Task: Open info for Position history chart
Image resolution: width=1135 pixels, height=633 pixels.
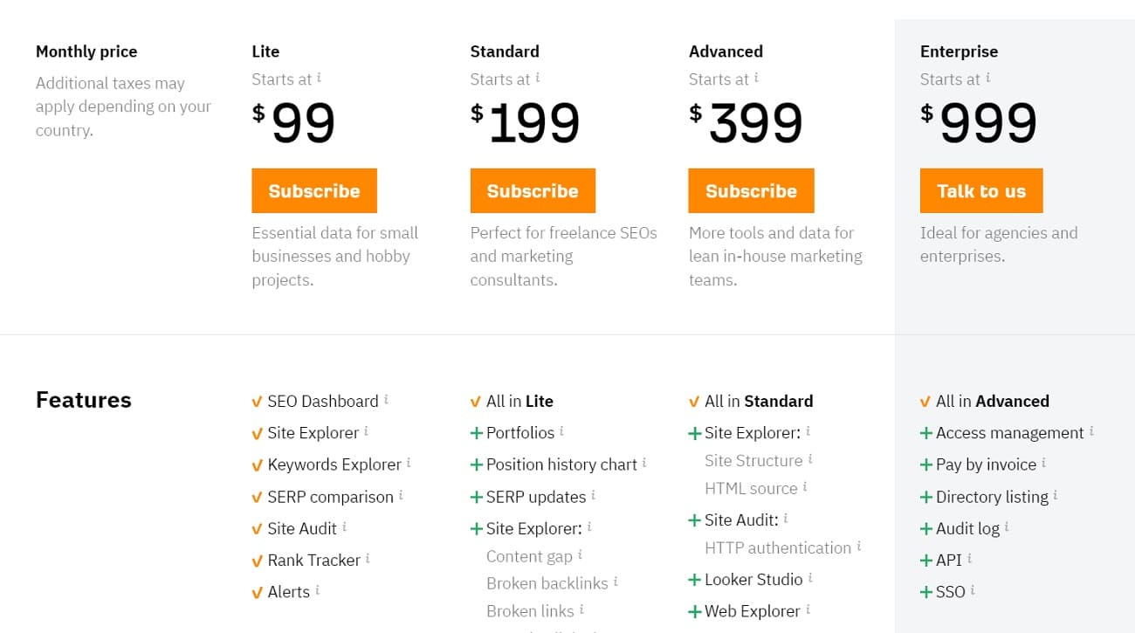Action: tap(646, 461)
